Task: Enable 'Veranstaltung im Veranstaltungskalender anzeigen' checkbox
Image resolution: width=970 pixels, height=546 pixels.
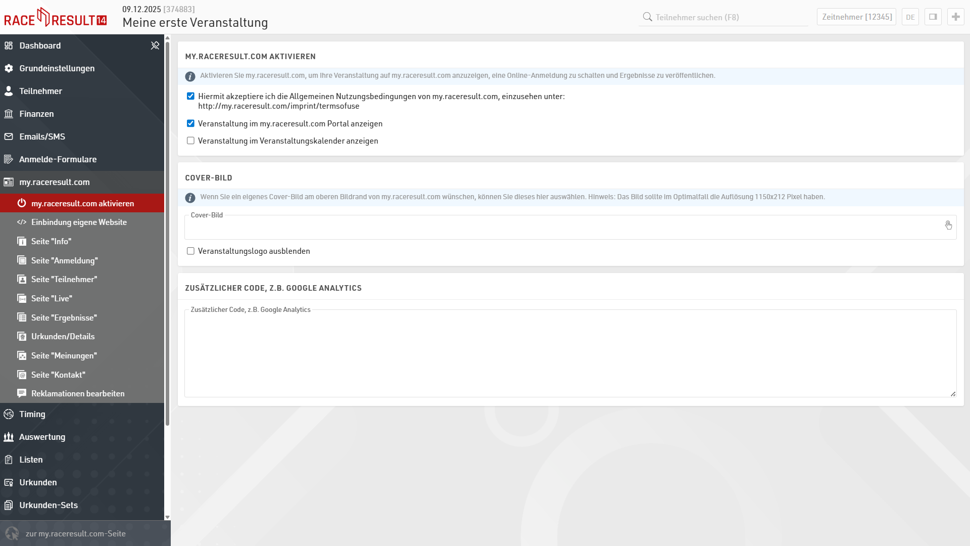Action: (x=190, y=141)
